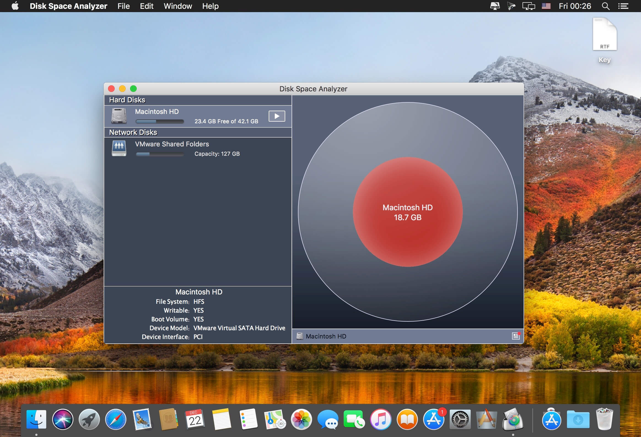641x437 pixels.
Task: Click the screen mirroring displays menu icon
Action: point(529,6)
